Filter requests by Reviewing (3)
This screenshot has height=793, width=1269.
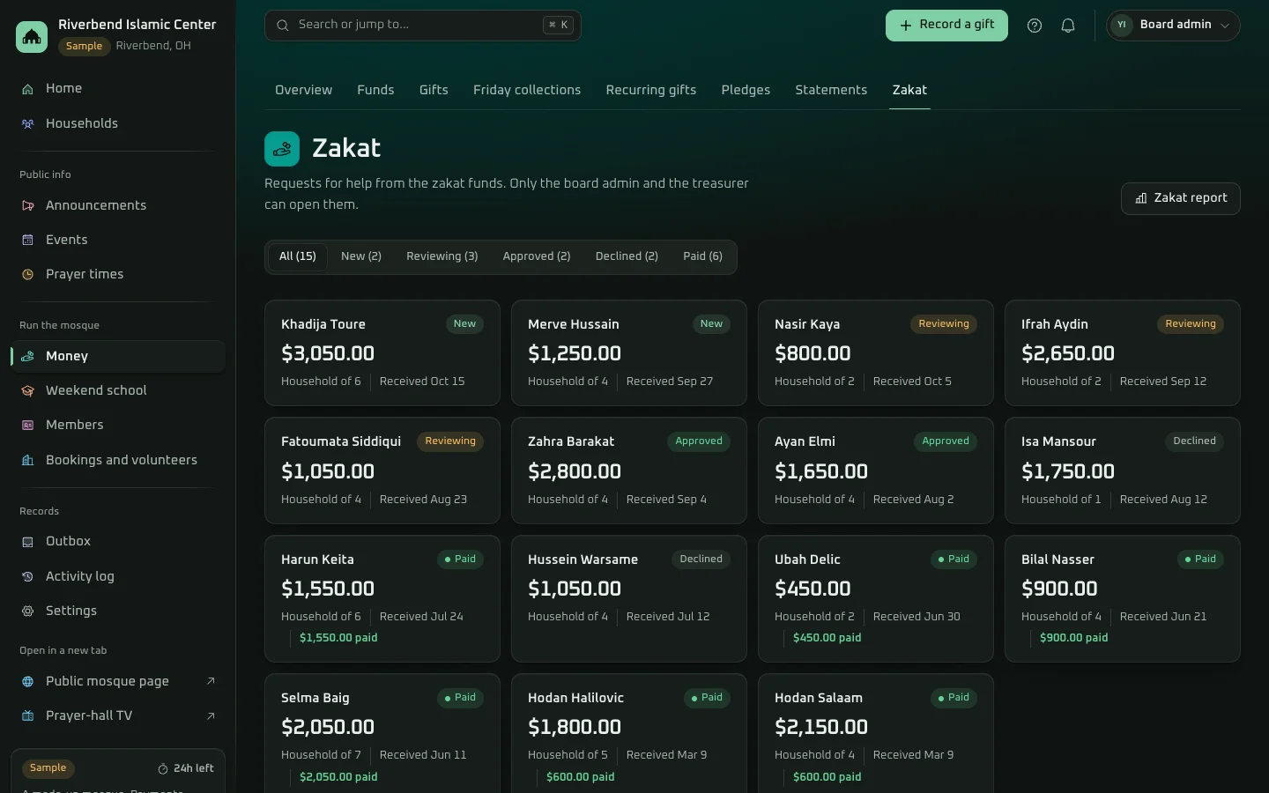pyautogui.click(x=442, y=256)
